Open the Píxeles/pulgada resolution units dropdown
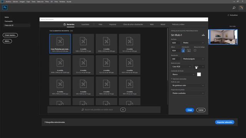The width and height of the screenshot is (246, 138). [x=193, y=59]
